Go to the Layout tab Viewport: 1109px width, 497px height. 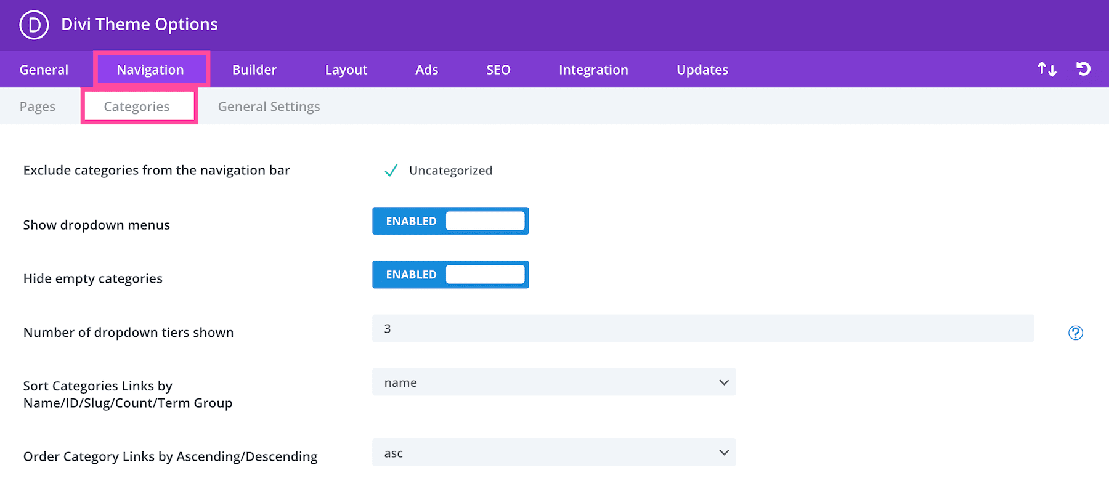(x=346, y=70)
